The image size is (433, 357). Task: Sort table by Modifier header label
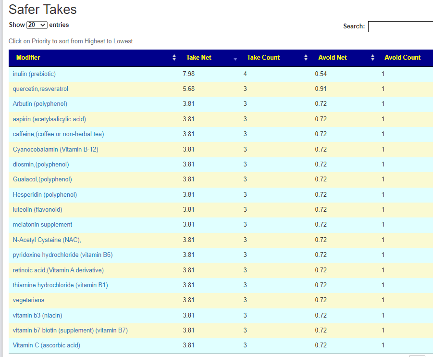point(28,58)
